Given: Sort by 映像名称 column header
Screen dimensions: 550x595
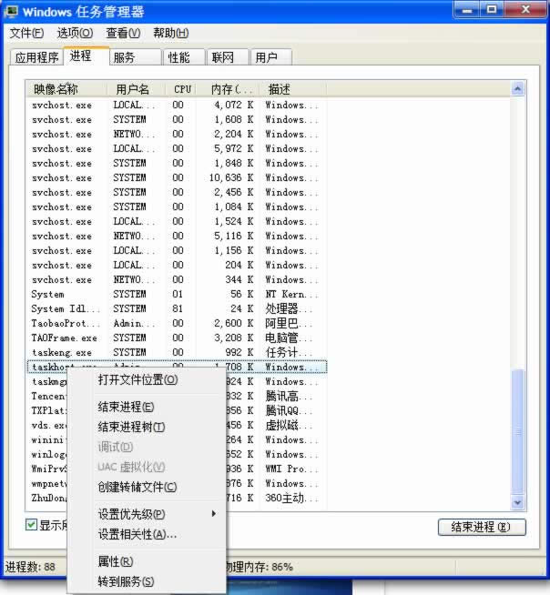Looking at the screenshot, I should [x=66, y=89].
